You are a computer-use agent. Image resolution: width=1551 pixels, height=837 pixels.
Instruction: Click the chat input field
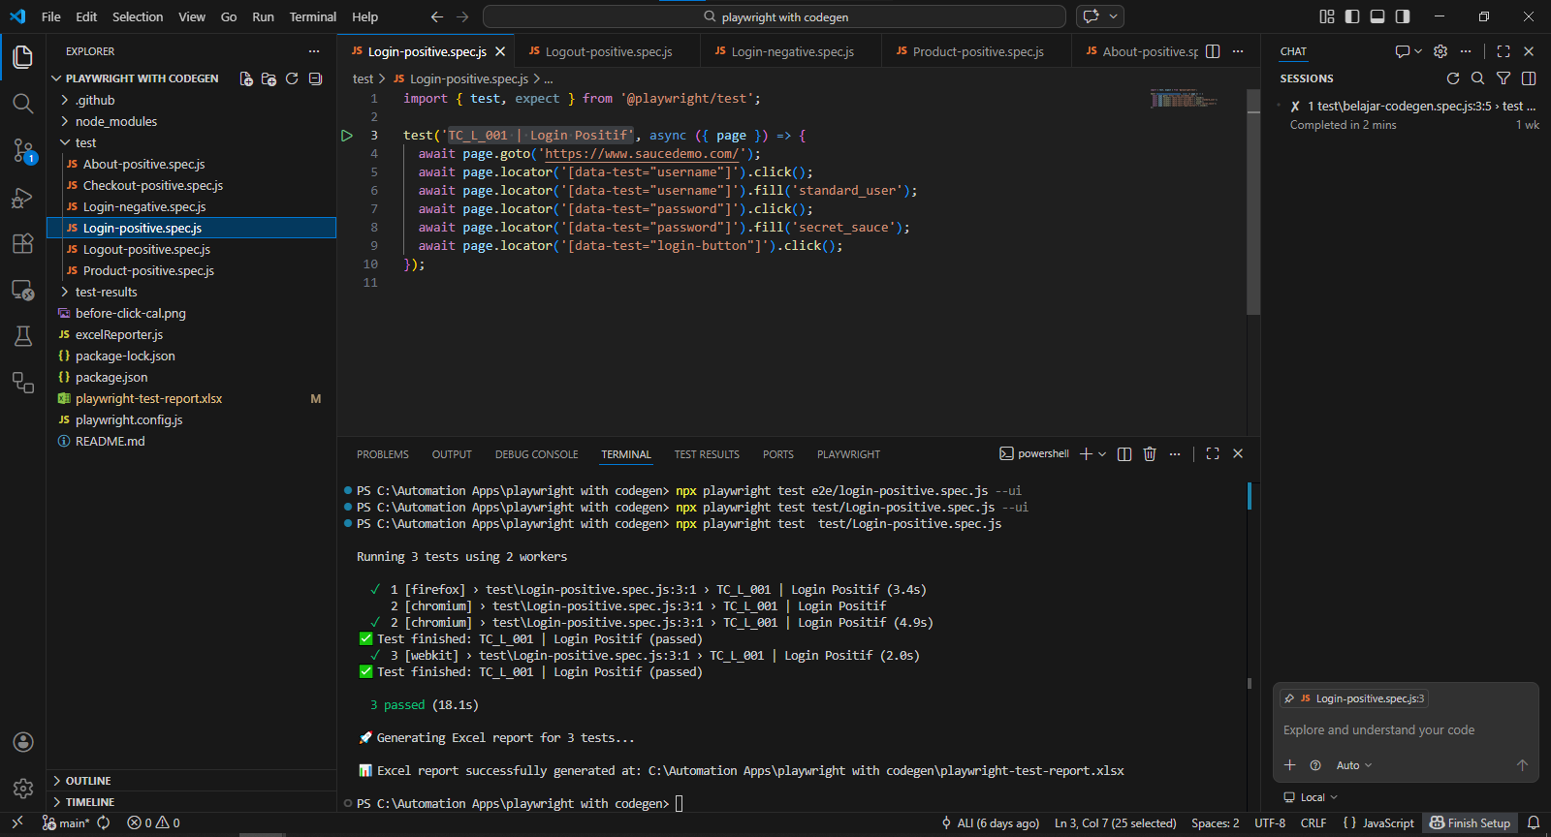1406,730
